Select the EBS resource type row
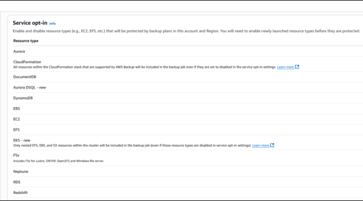Screen dimensions: 363x201 [188, 109]
